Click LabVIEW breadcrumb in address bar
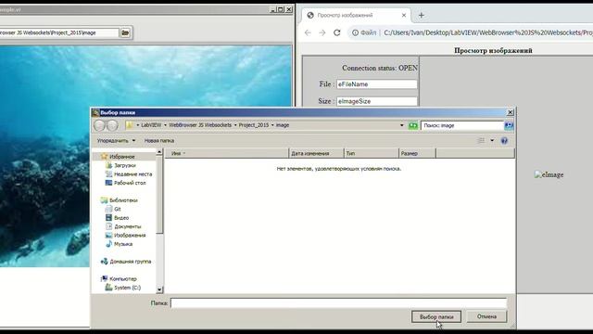The width and height of the screenshot is (593, 334). (x=151, y=125)
